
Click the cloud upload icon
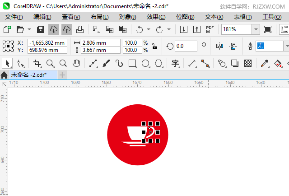click(x=67, y=29)
